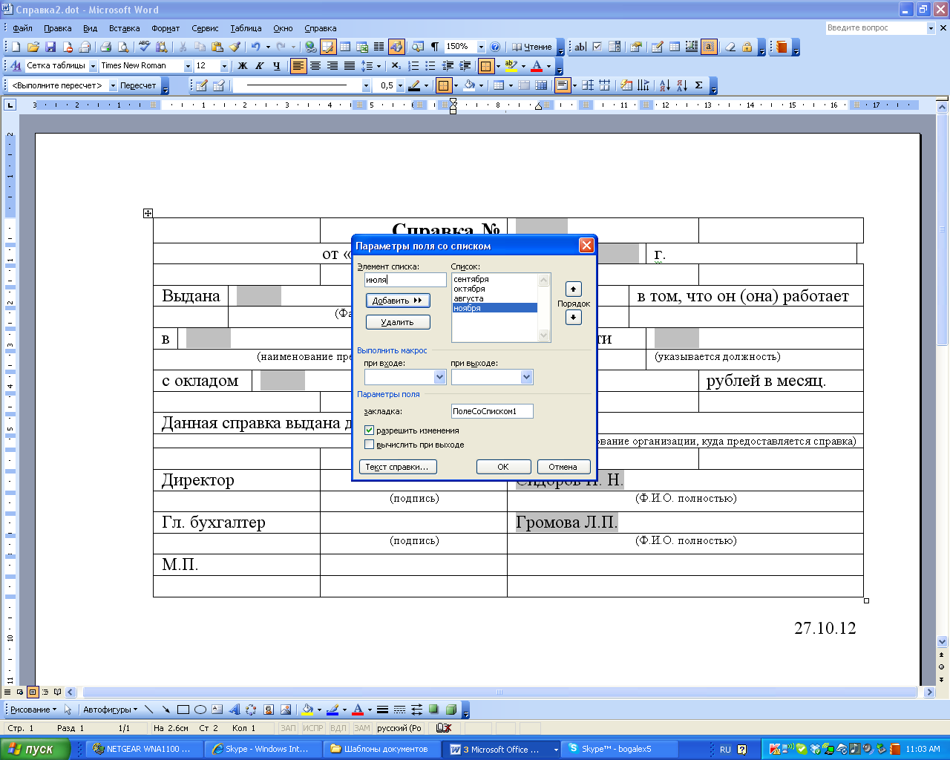Open 'при входе' macro dropdown

coord(439,377)
